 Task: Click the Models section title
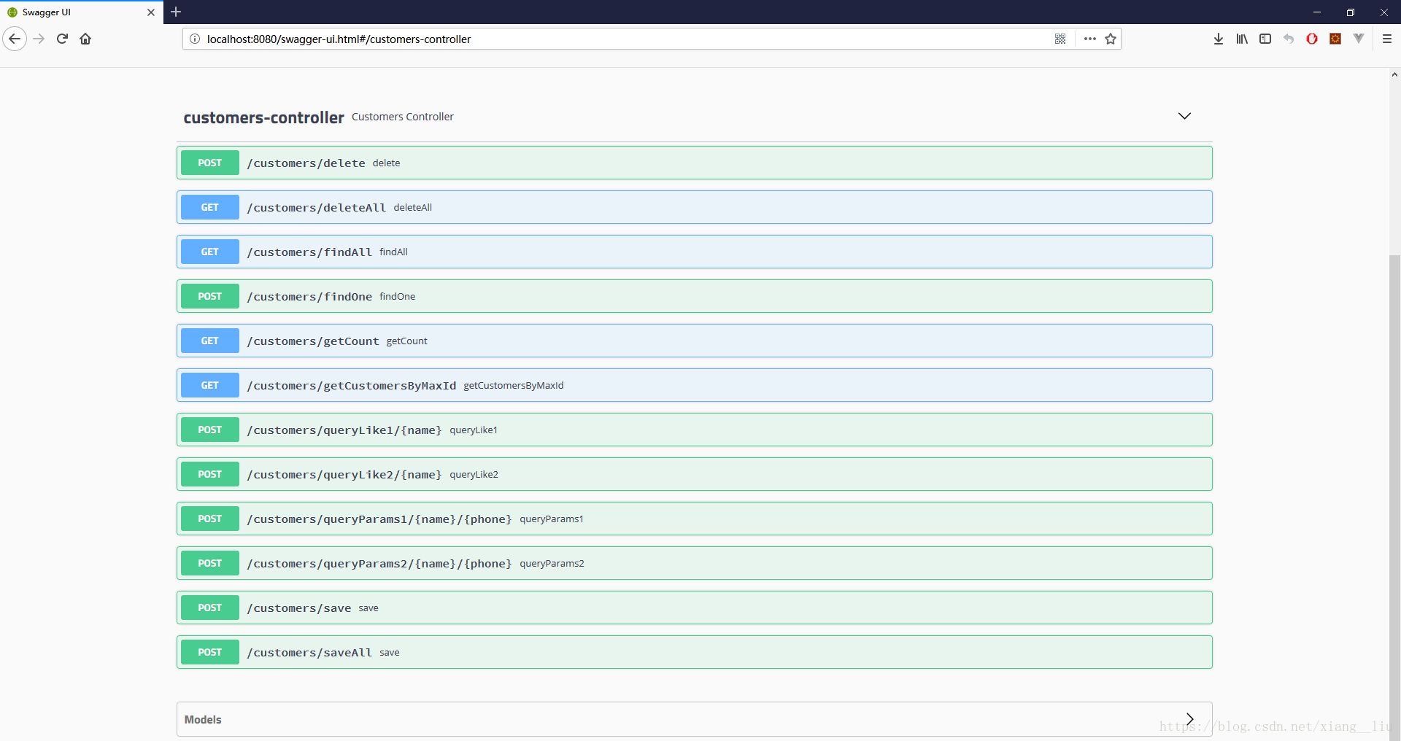point(203,720)
